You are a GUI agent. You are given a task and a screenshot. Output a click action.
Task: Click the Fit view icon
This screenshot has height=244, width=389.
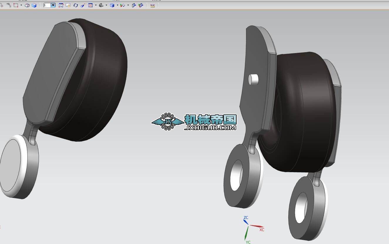tap(90, 5)
